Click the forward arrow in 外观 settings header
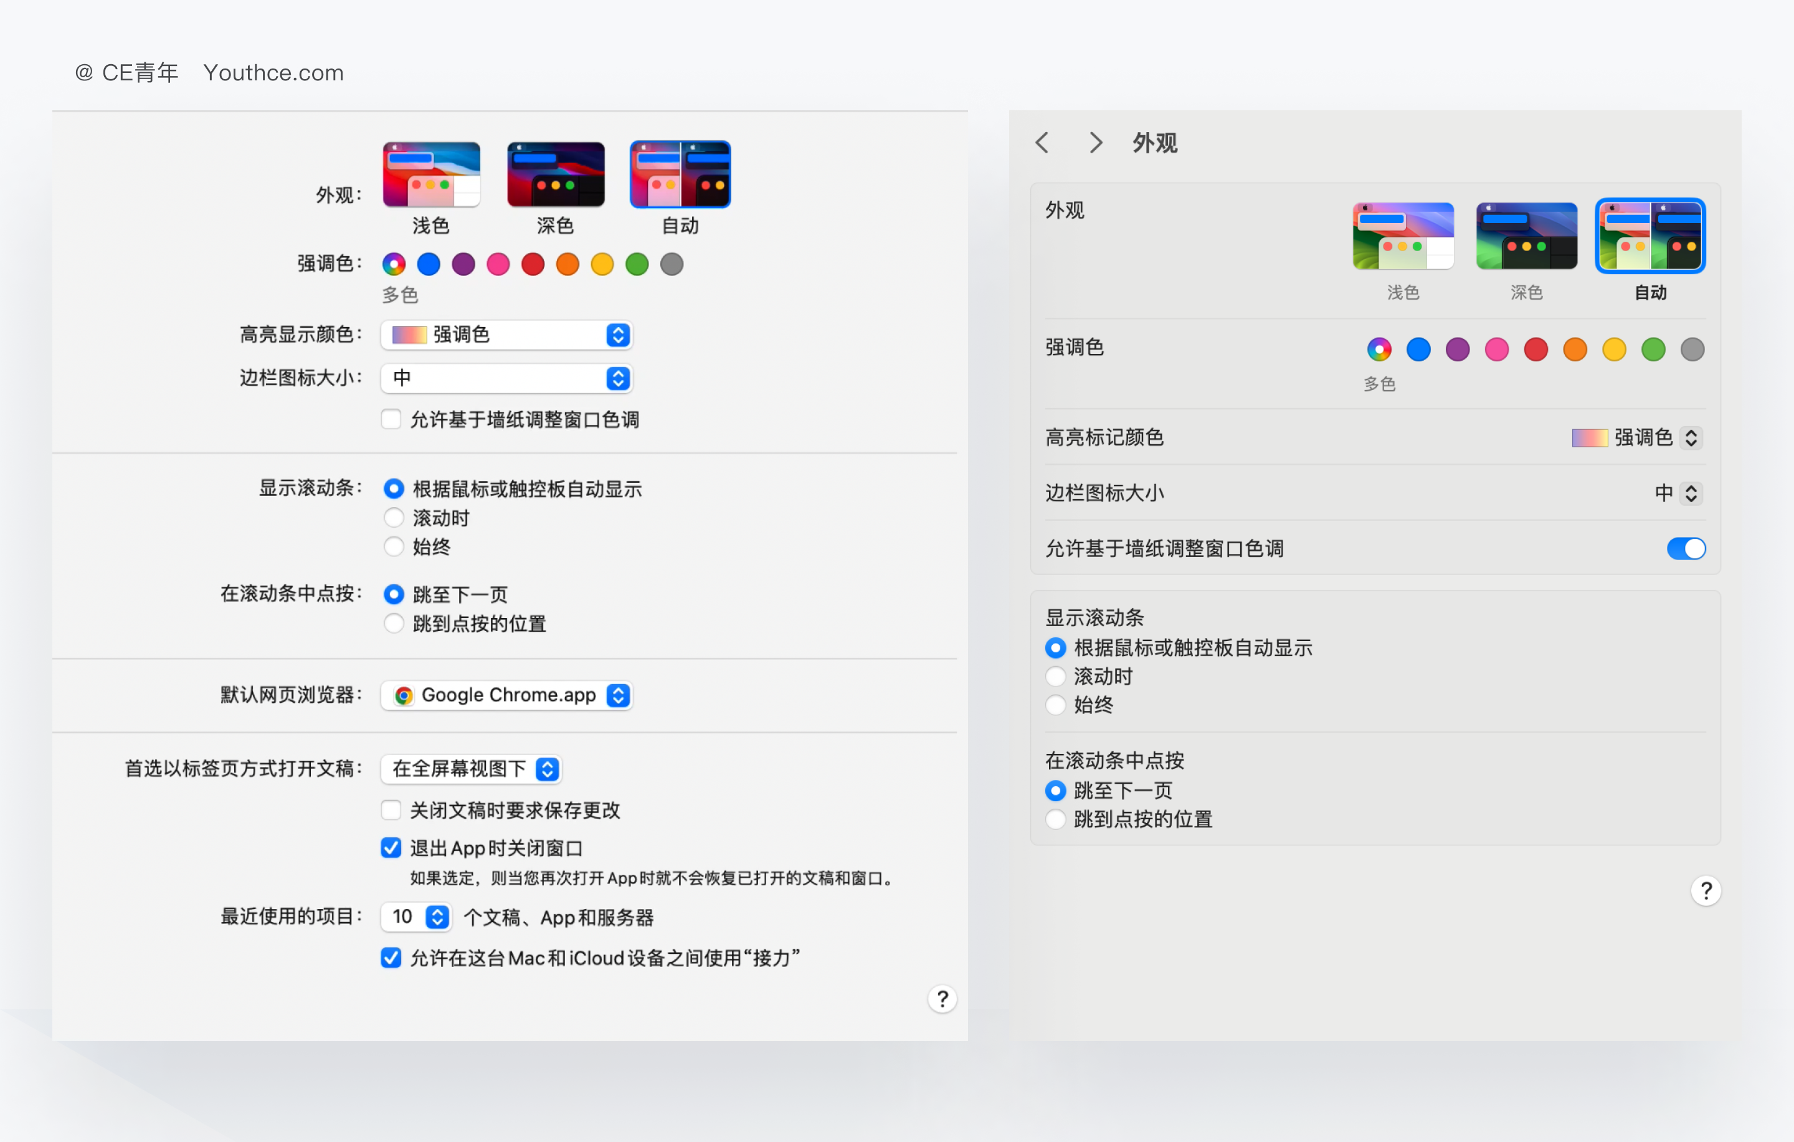 coord(1095,142)
